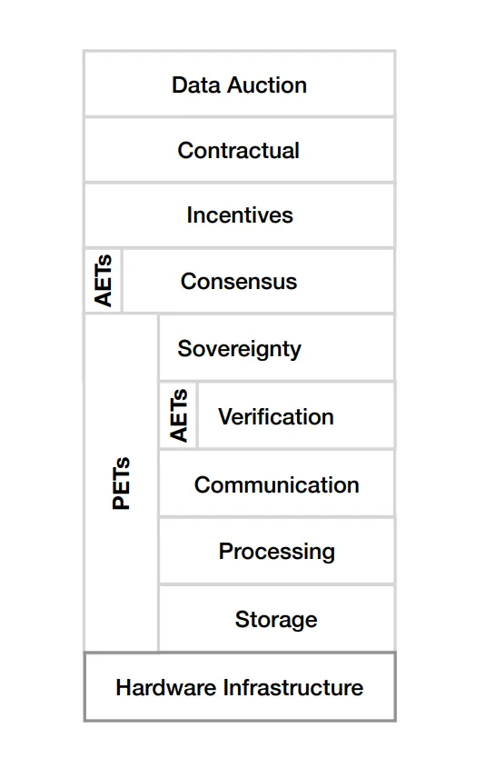The height and width of the screenshot is (758, 485).
Task: Click divider between Communication and Processing
Action: (x=277, y=517)
